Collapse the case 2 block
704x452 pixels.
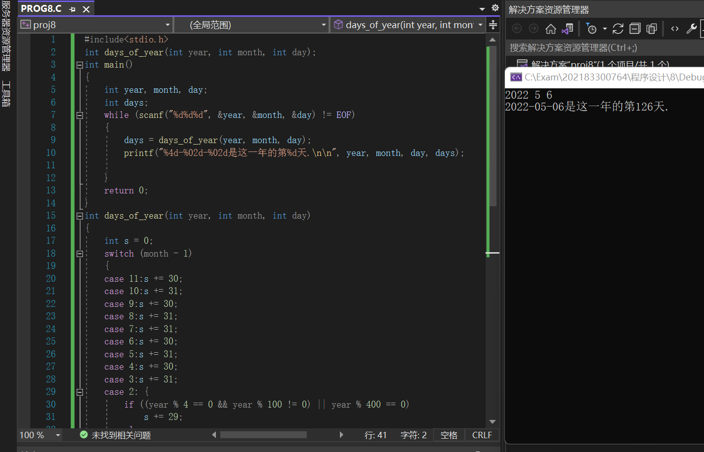pos(80,392)
